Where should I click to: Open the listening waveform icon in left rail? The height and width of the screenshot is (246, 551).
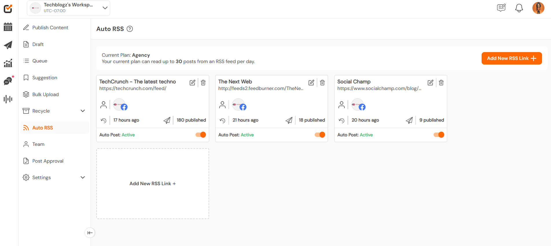8,99
